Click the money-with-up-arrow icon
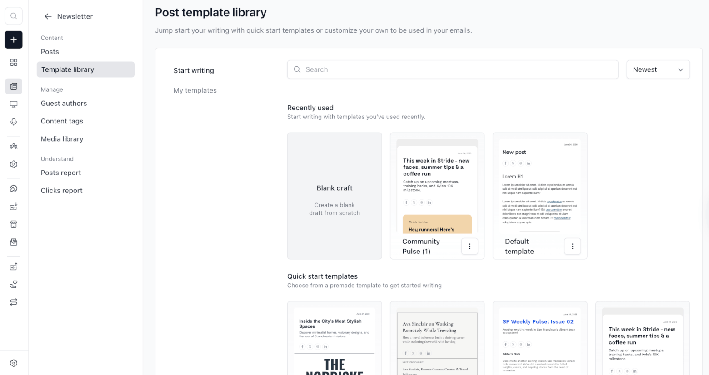This screenshot has height=375, width=709. point(14,266)
